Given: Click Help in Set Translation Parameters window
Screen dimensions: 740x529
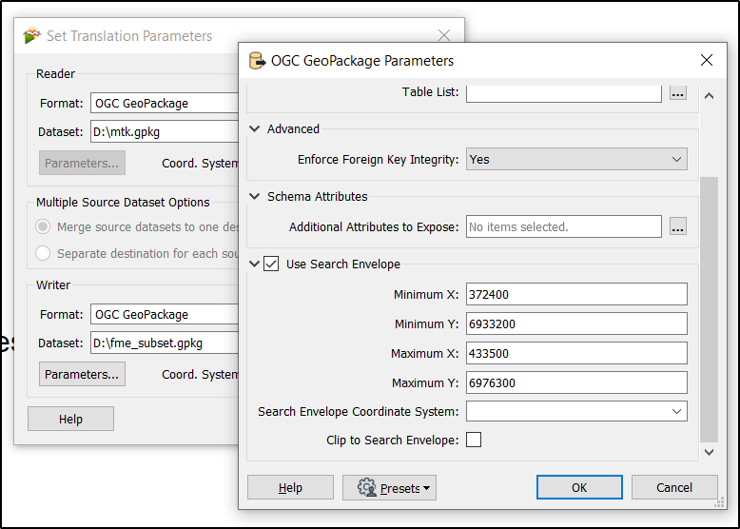Looking at the screenshot, I should [70, 419].
